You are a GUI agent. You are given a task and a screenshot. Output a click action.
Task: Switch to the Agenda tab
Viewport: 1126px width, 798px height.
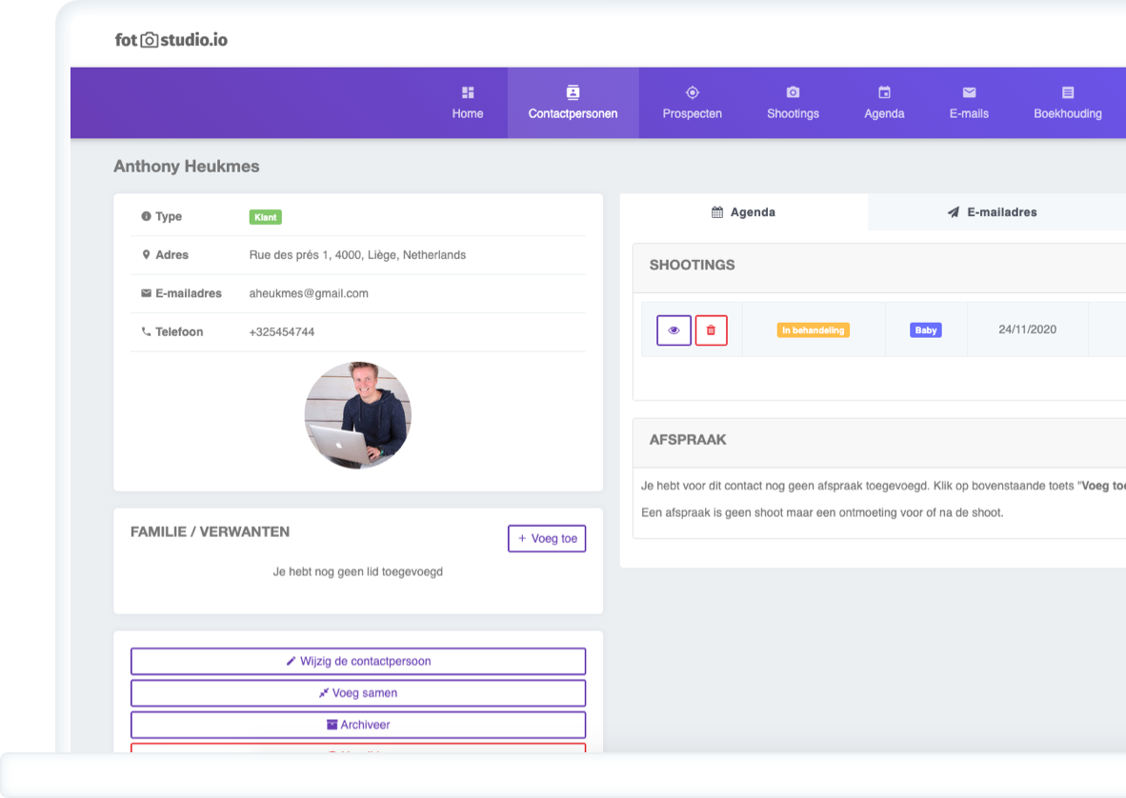point(744,212)
